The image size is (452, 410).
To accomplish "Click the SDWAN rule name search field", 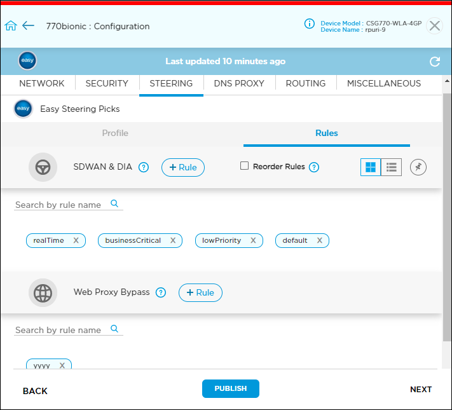I will [61, 205].
